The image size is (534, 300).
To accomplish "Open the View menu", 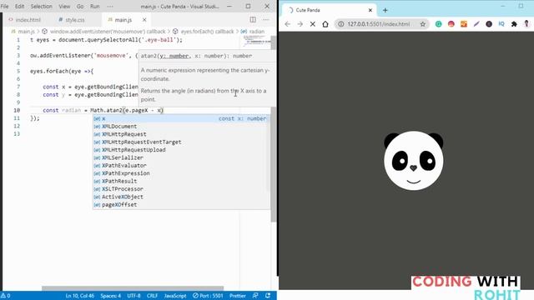I will click(x=64, y=6).
